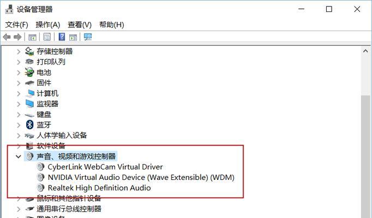Click the 键盘 keyboard icon
The width and height of the screenshot is (372, 218).
point(29,115)
